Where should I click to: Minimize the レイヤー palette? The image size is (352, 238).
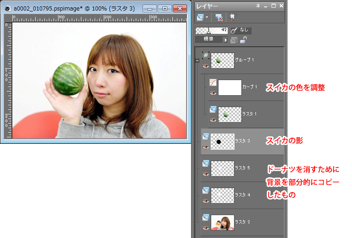click(266, 6)
